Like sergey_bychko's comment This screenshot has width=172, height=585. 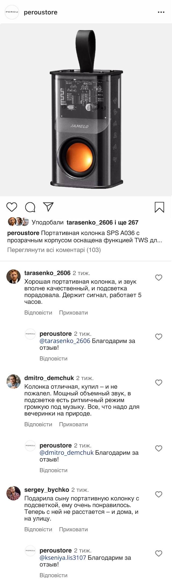coord(159,494)
